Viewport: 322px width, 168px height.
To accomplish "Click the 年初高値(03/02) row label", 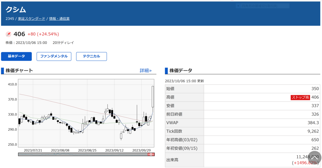I will 182,140.
